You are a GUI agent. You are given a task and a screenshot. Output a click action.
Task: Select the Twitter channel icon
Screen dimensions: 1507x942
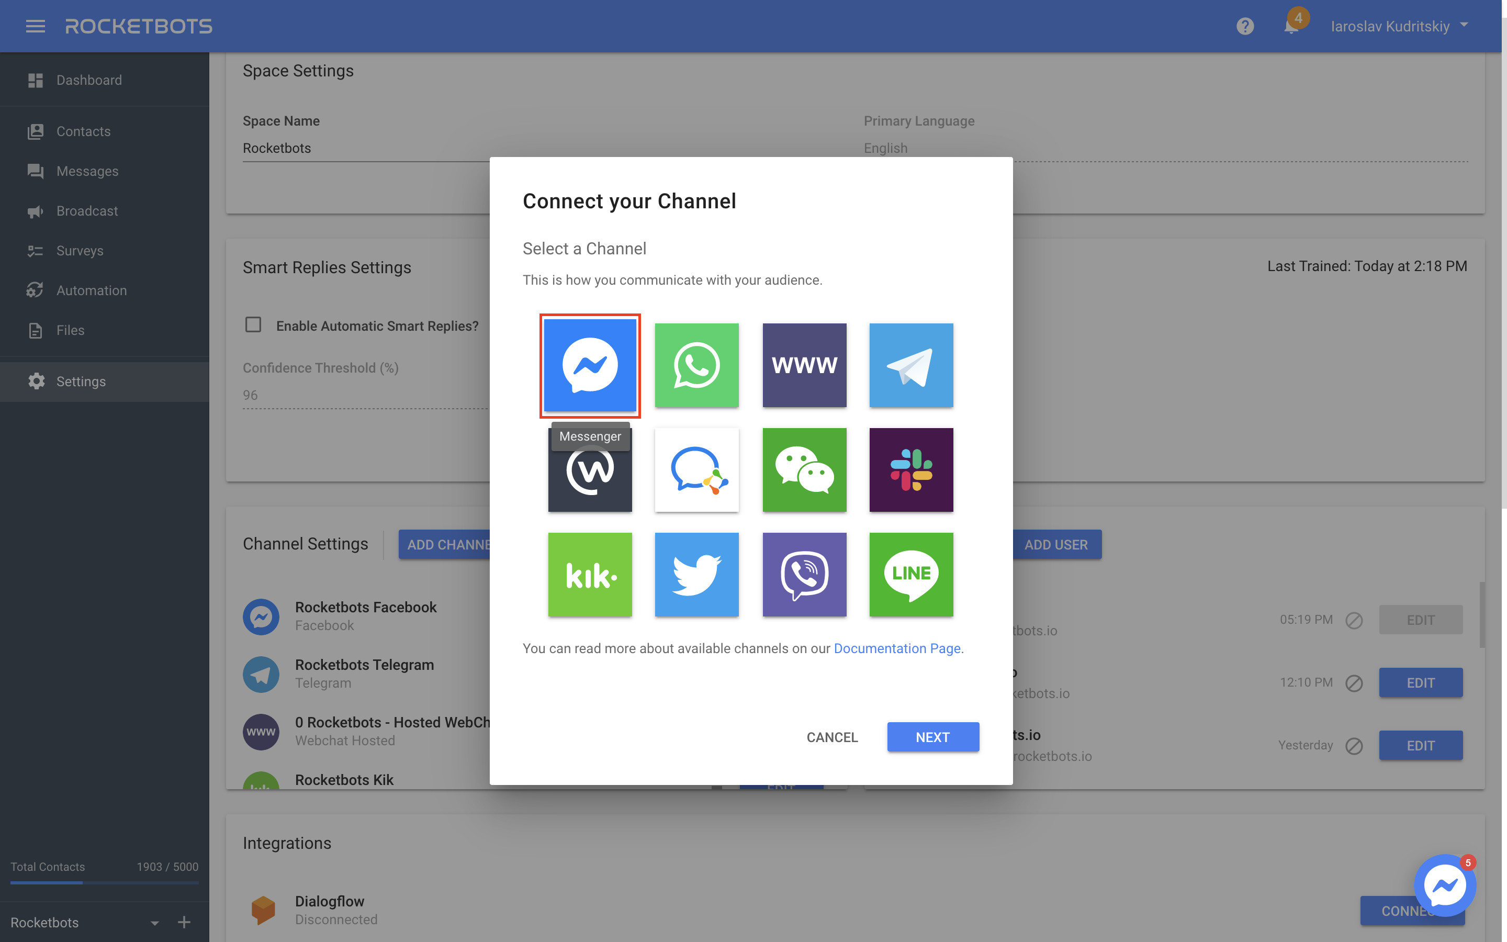coord(696,574)
